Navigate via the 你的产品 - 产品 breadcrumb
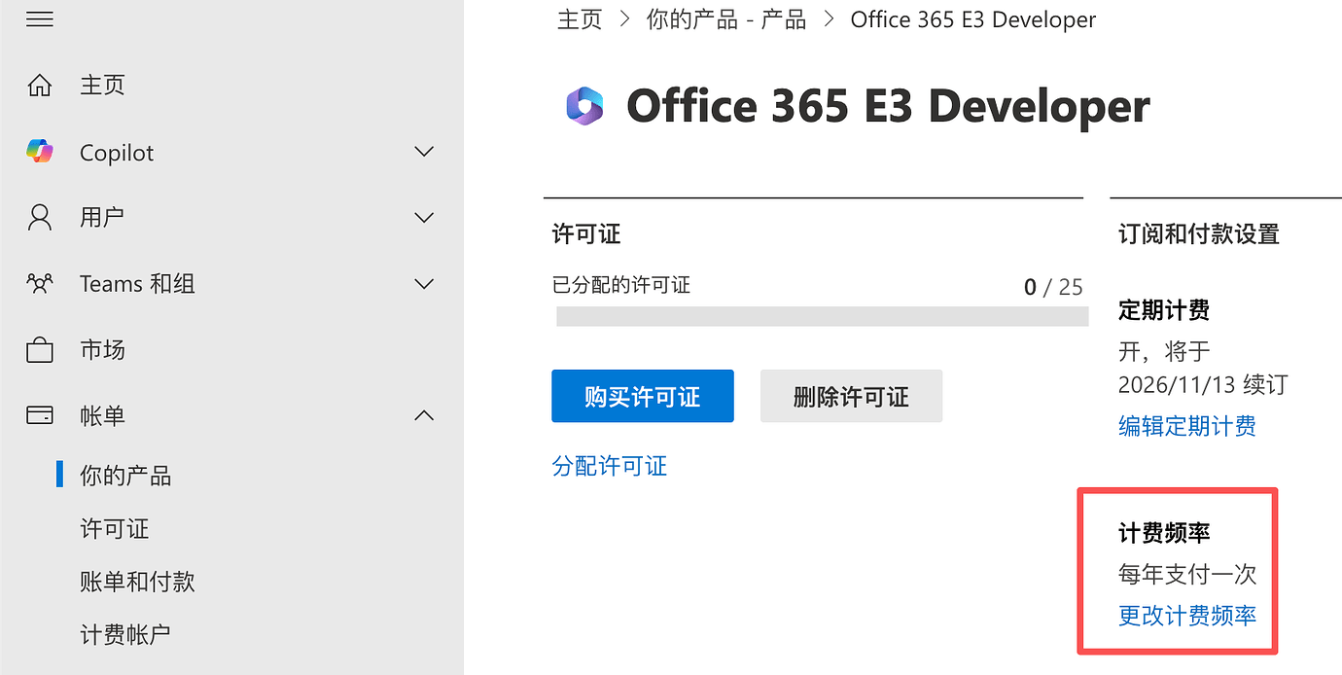The height and width of the screenshot is (675, 1342). [724, 18]
